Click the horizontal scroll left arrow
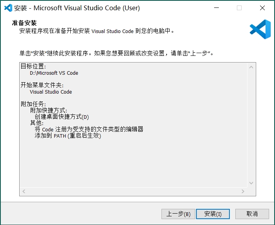The height and width of the screenshot is (225, 275). pyautogui.click(x=24, y=191)
